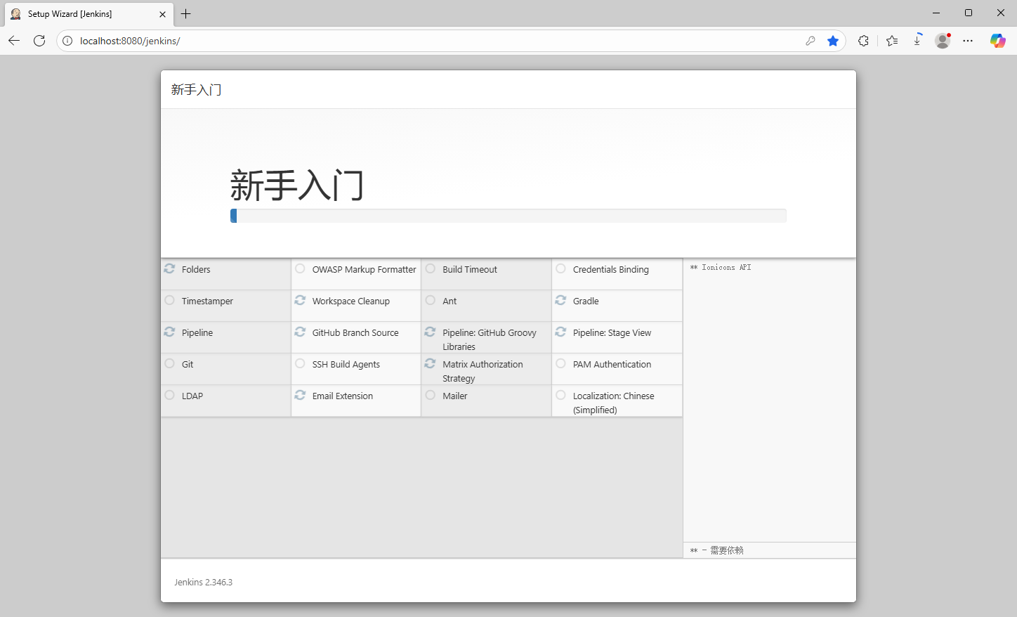Click the Mailer plugin label
Viewport: 1017px width, 617px height.
[455, 396]
